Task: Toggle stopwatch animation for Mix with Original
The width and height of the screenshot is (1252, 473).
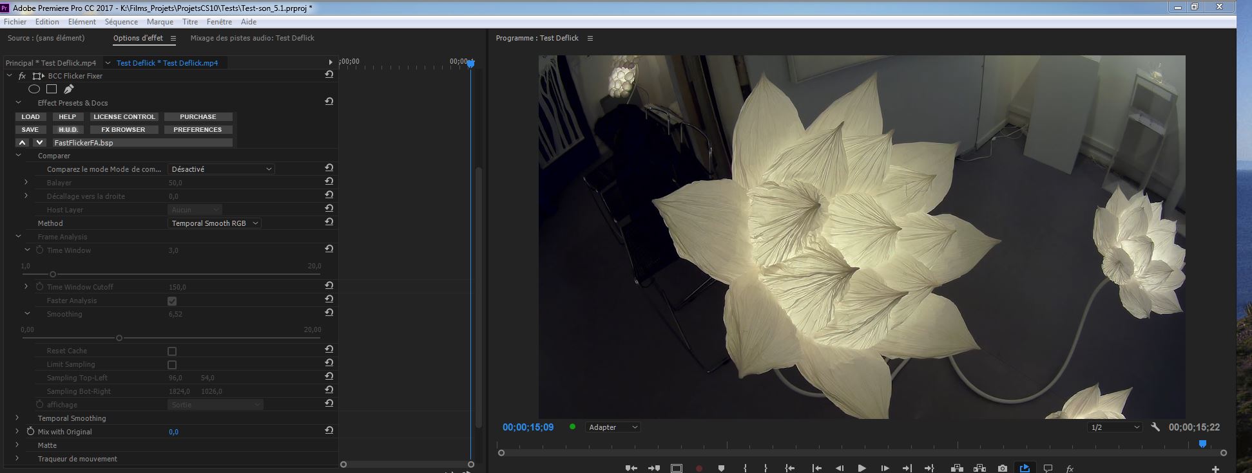Action: pos(30,432)
